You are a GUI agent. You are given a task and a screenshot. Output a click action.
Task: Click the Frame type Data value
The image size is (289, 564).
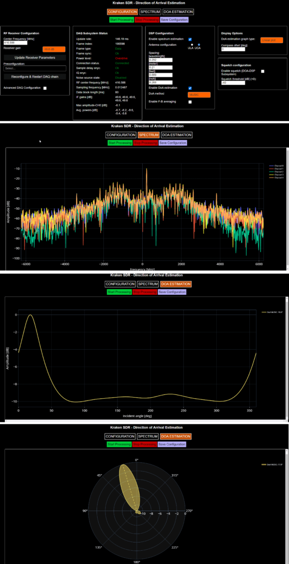click(x=119, y=48)
